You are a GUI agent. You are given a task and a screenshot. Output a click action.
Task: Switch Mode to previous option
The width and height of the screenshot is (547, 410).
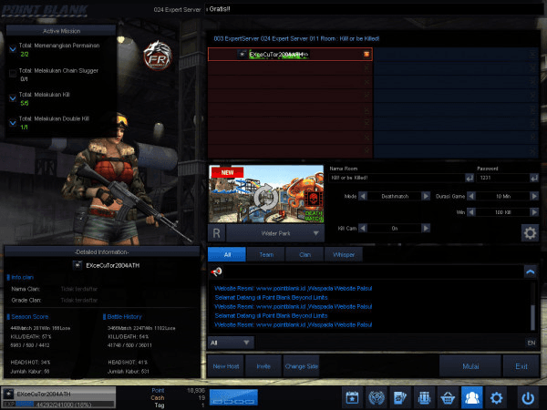pyautogui.click(x=363, y=196)
